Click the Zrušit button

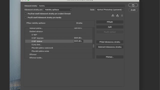[133, 10]
